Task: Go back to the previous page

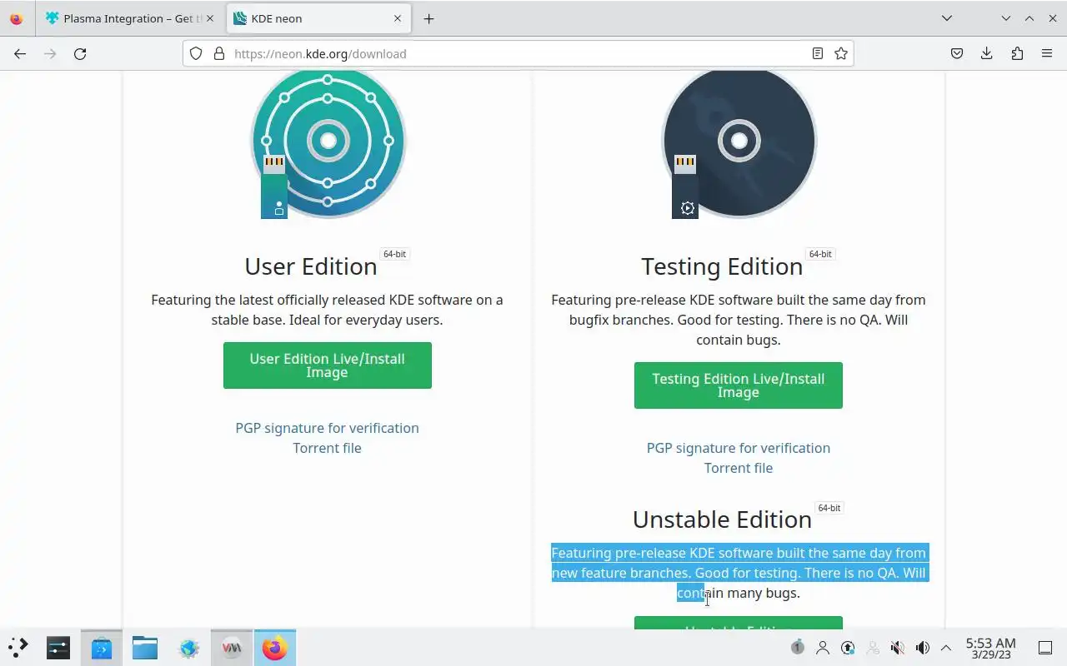Action: (x=20, y=53)
